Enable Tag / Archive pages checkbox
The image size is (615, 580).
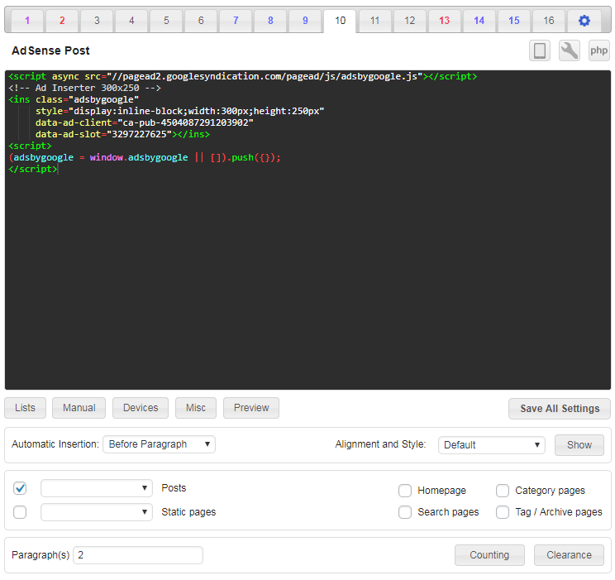pyautogui.click(x=503, y=512)
